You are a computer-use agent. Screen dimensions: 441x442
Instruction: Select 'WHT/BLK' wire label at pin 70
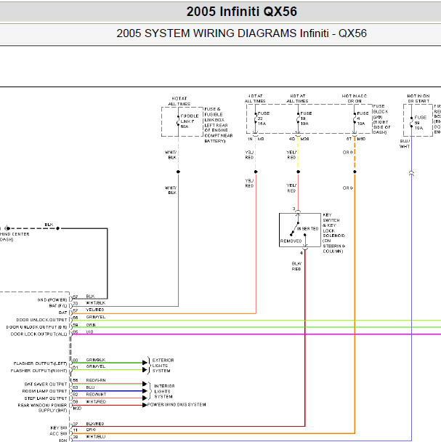point(95,302)
